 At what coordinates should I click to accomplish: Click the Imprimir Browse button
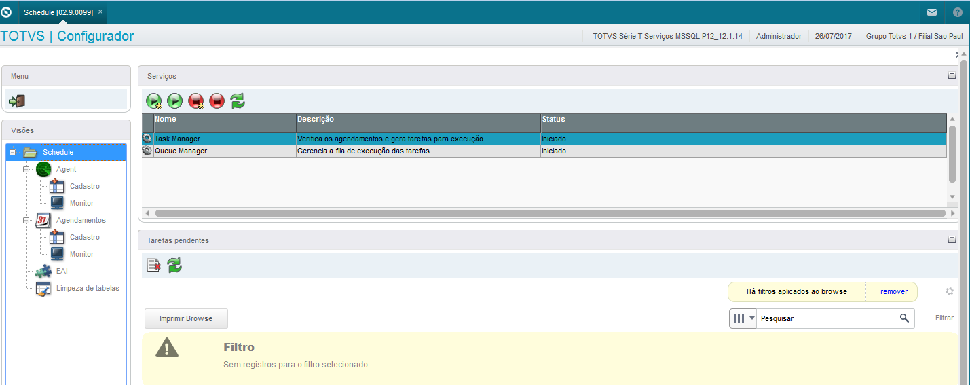[186, 318]
